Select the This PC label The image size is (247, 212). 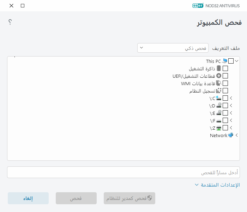[213, 61]
